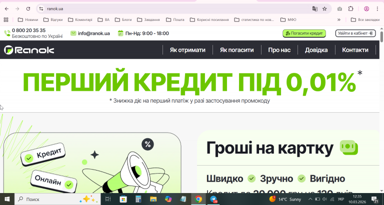
Task: Go forward with the browser arrow
Action: coord(17,9)
